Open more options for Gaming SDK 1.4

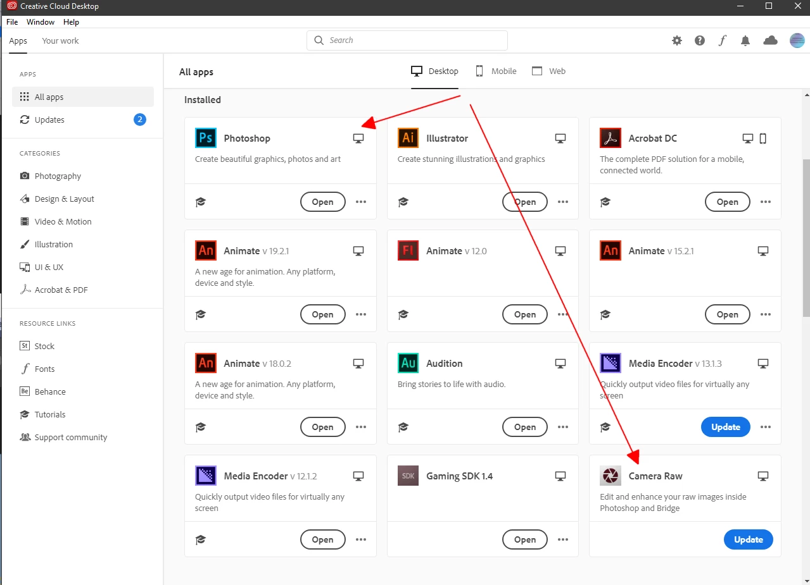(x=563, y=539)
